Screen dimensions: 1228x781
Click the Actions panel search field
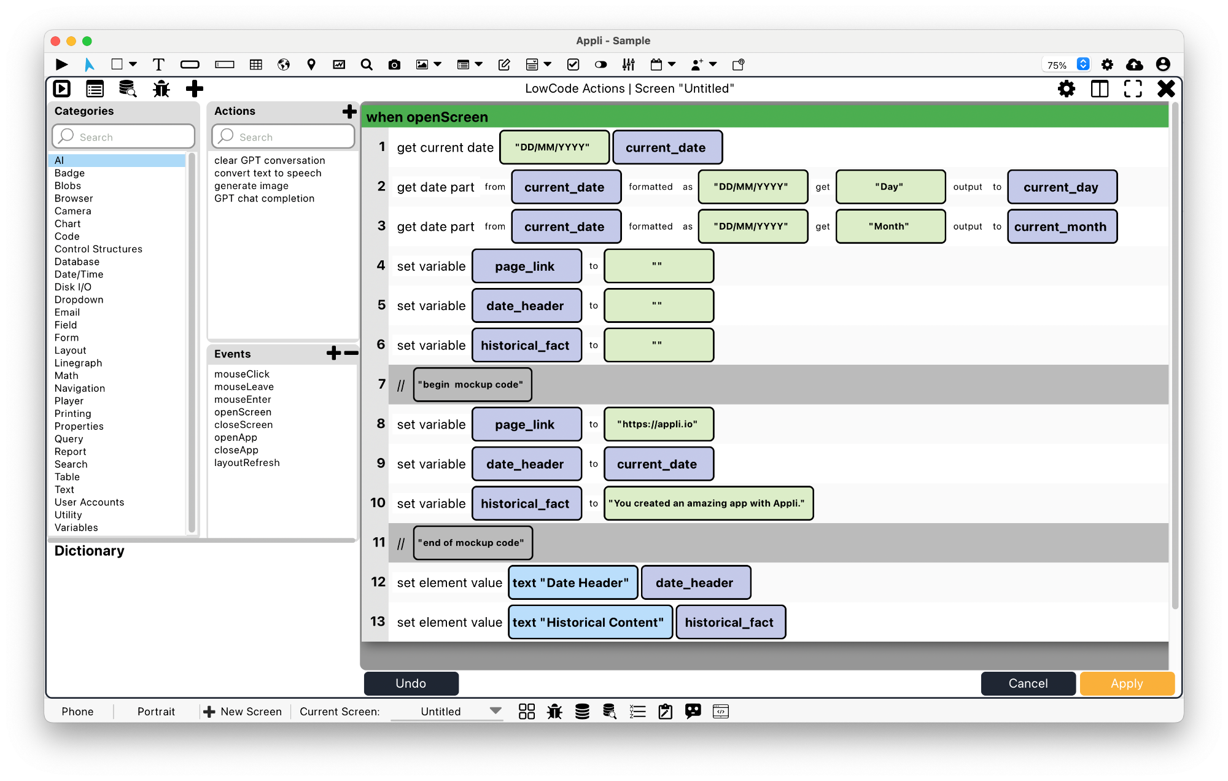pyautogui.click(x=284, y=137)
